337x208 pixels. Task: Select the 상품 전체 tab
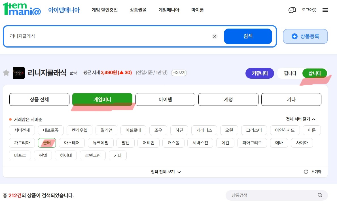point(39,99)
